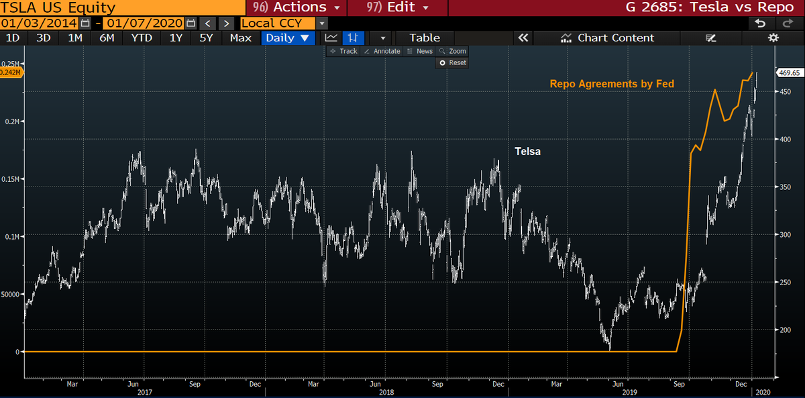Open annotation pencil edit icon
This screenshot has height=398, width=805.
click(x=712, y=38)
